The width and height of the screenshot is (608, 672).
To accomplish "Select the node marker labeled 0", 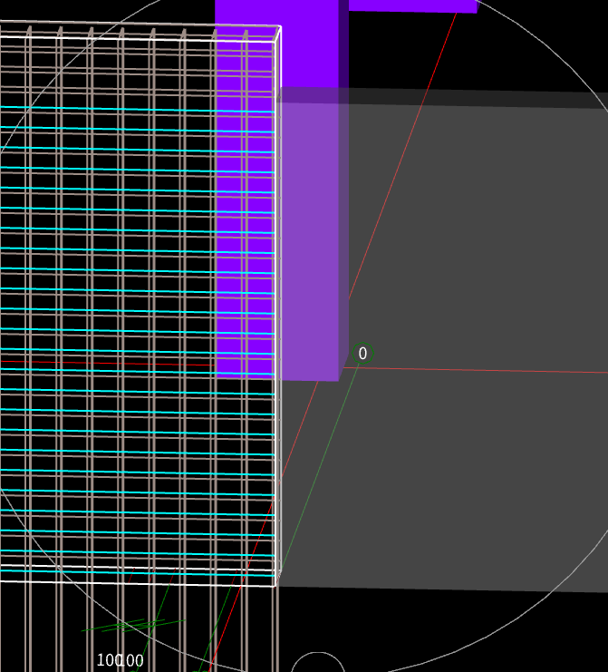I will pyautogui.click(x=362, y=353).
